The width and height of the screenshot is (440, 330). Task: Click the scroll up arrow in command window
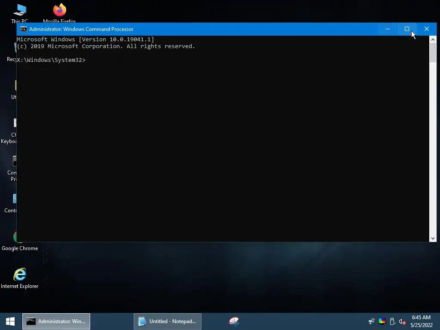click(x=433, y=40)
